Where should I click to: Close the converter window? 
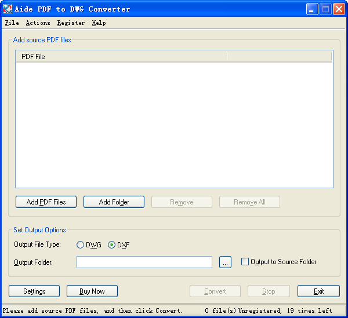point(339,9)
